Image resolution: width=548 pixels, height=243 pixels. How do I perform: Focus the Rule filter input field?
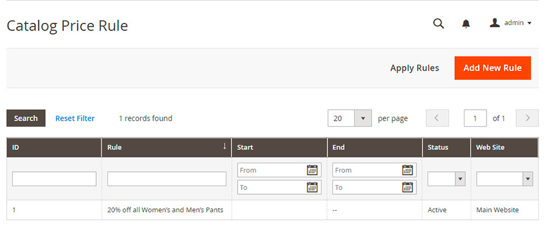click(167, 179)
